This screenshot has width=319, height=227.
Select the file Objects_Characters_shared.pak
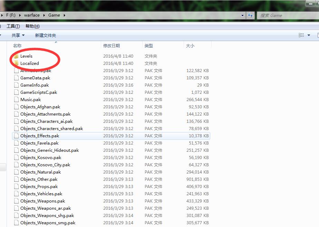52,129
